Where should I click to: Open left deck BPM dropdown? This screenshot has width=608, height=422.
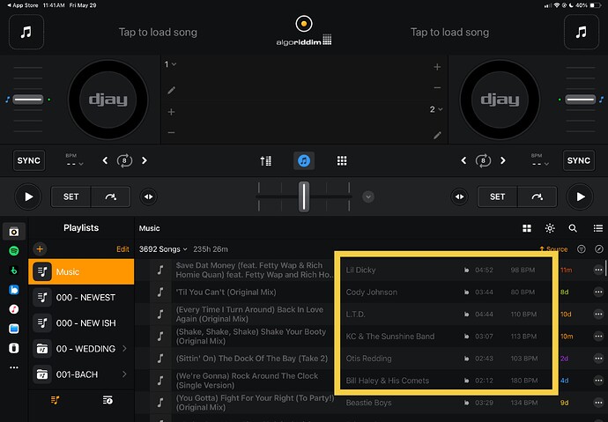click(x=74, y=160)
